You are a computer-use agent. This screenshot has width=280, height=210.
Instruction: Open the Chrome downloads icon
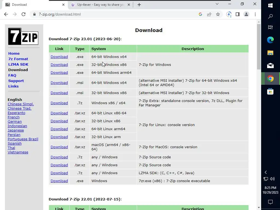click(229, 14)
